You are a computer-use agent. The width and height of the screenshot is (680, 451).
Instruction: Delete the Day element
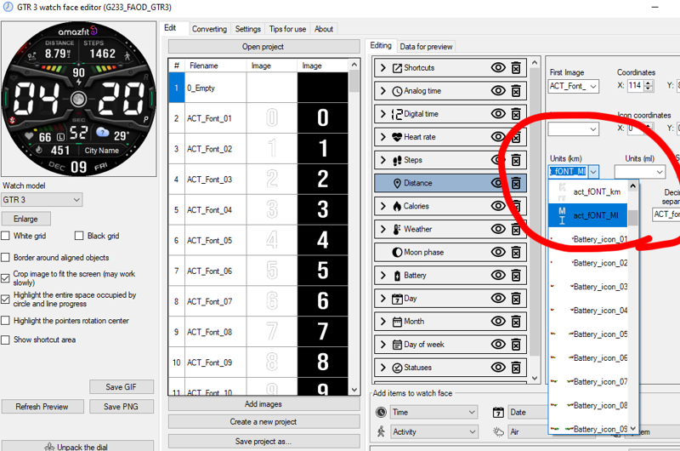tap(516, 298)
